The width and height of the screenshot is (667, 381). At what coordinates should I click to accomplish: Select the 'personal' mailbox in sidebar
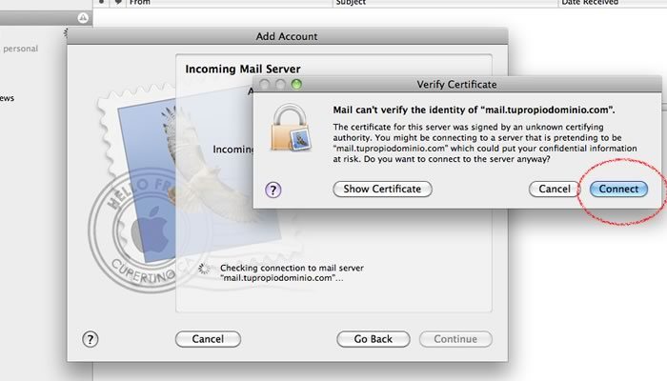20,49
